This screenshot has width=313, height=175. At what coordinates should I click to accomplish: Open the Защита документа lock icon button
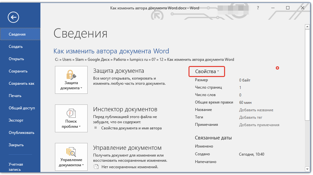[71, 80]
